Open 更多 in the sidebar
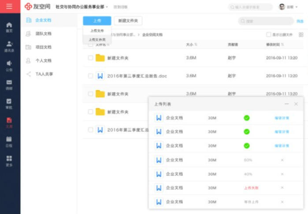The image size is (308, 214). (x=9, y=161)
